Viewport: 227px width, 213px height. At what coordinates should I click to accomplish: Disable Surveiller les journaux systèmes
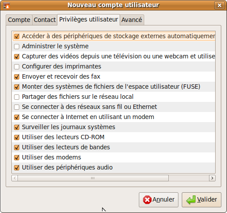[17, 127]
